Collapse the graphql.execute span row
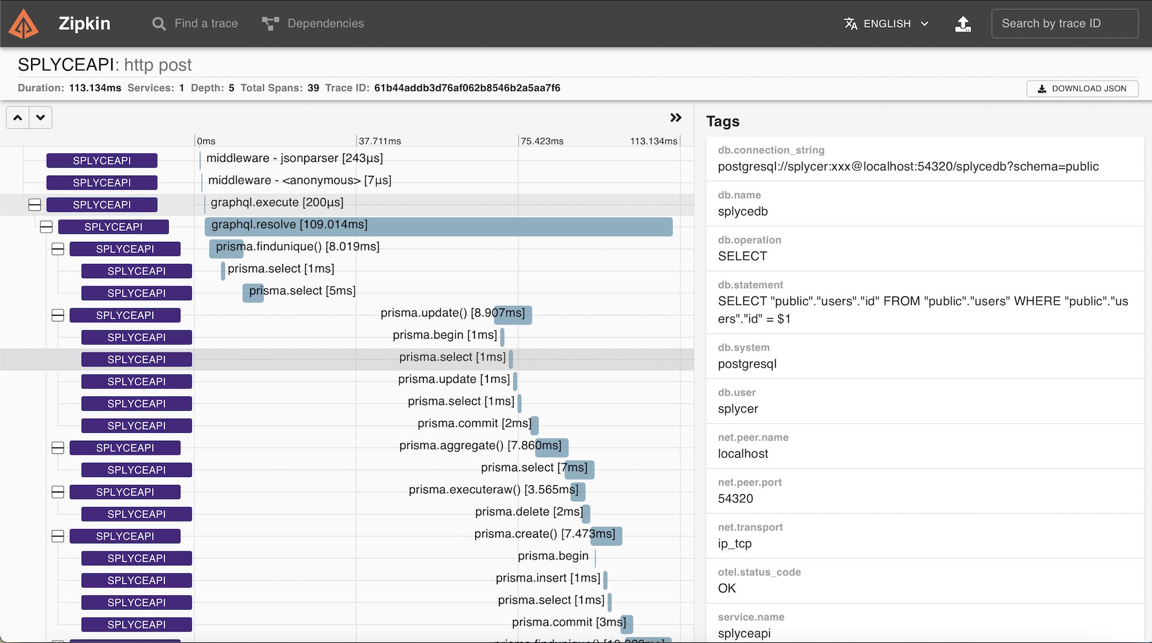This screenshot has width=1152, height=643. pyautogui.click(x=35, y=205)
